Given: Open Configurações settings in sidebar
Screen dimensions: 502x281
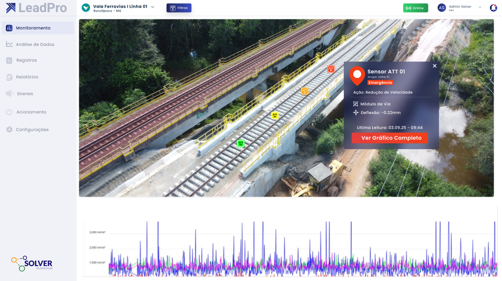Looking at the screenshot, I should 32,129.
